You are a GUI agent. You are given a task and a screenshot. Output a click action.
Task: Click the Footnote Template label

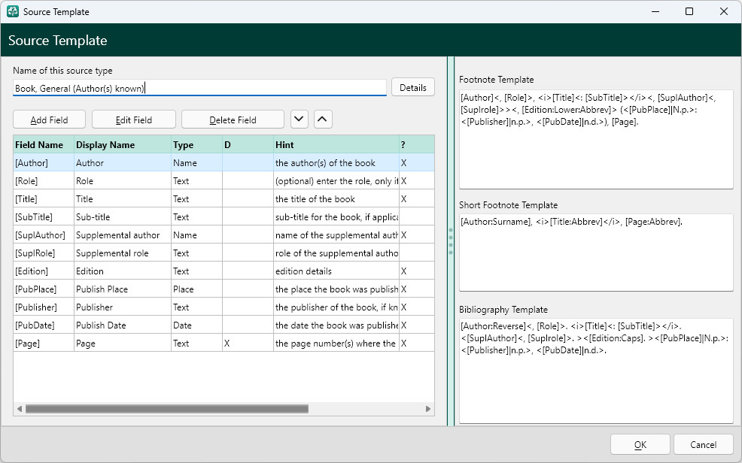click(497, 80)
